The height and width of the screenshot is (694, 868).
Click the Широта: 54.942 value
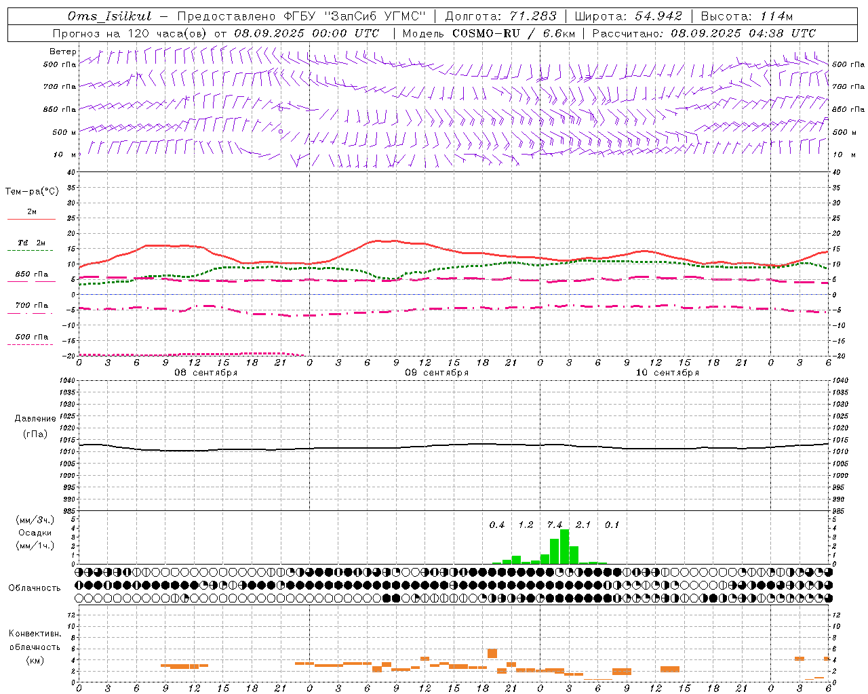pos(629,16)
